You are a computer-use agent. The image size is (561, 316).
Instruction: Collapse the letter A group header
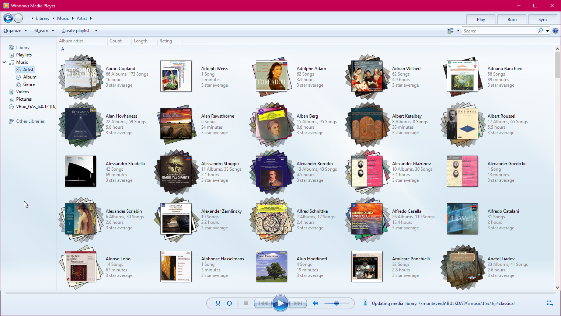[63, 49]
